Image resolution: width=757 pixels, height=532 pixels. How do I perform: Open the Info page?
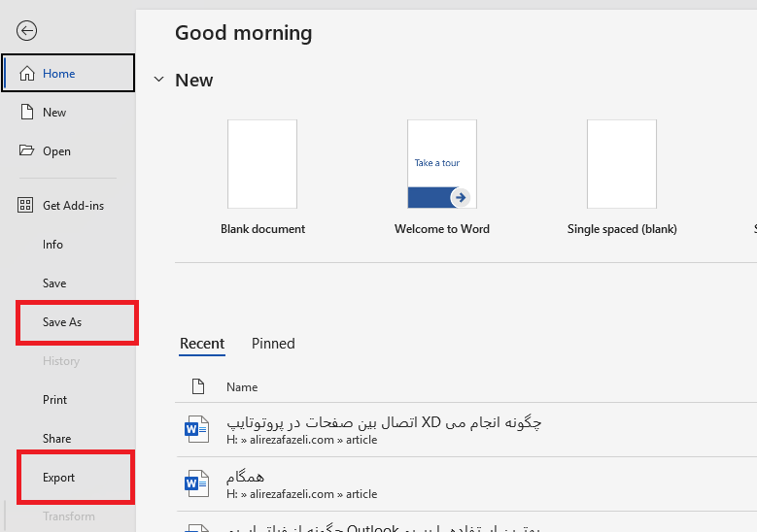(x=68, y=245)
